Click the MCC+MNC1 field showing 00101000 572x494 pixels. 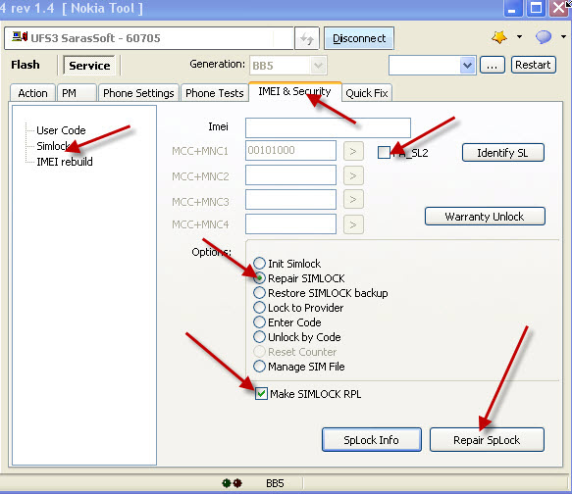click(x=290, y=151)
